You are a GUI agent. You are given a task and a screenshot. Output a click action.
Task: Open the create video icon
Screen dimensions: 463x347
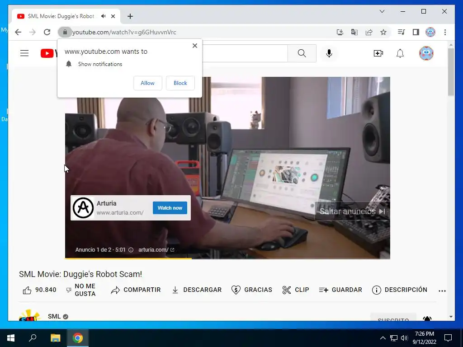click(378, 53)
